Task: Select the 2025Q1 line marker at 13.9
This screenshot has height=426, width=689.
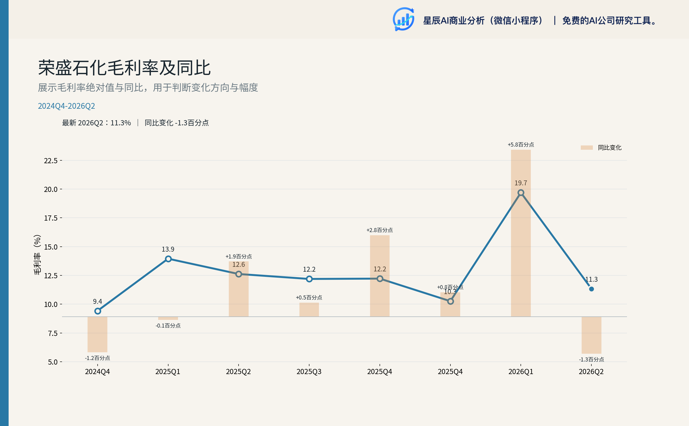Action: coord(168,259)
